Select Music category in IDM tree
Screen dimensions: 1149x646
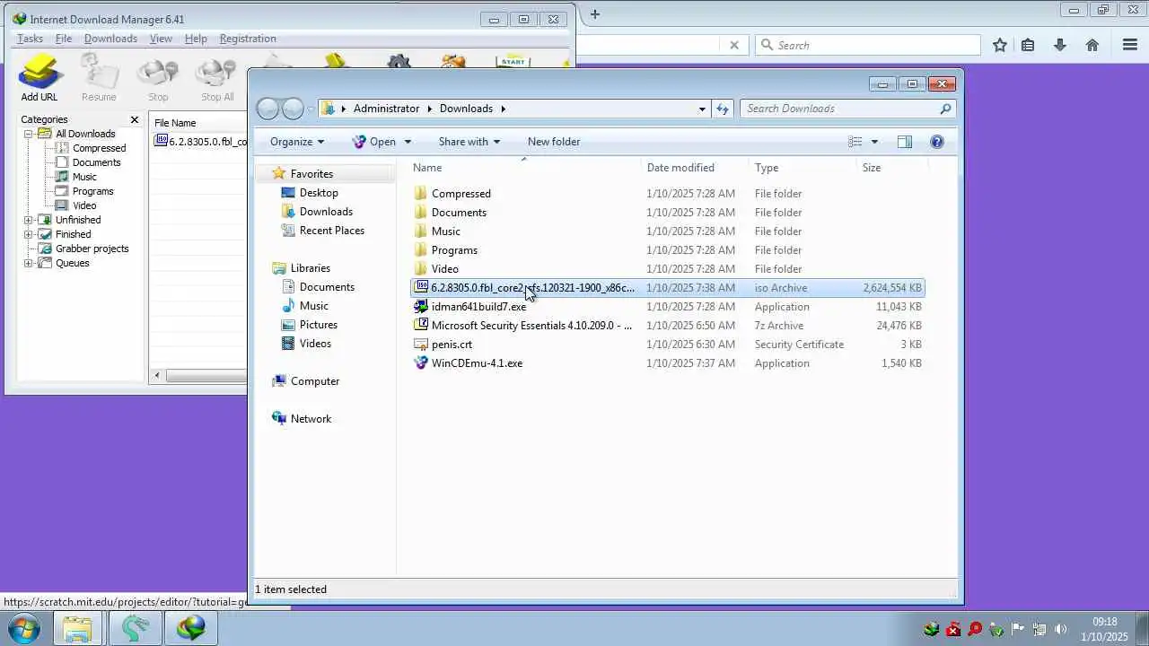[84, 177]
